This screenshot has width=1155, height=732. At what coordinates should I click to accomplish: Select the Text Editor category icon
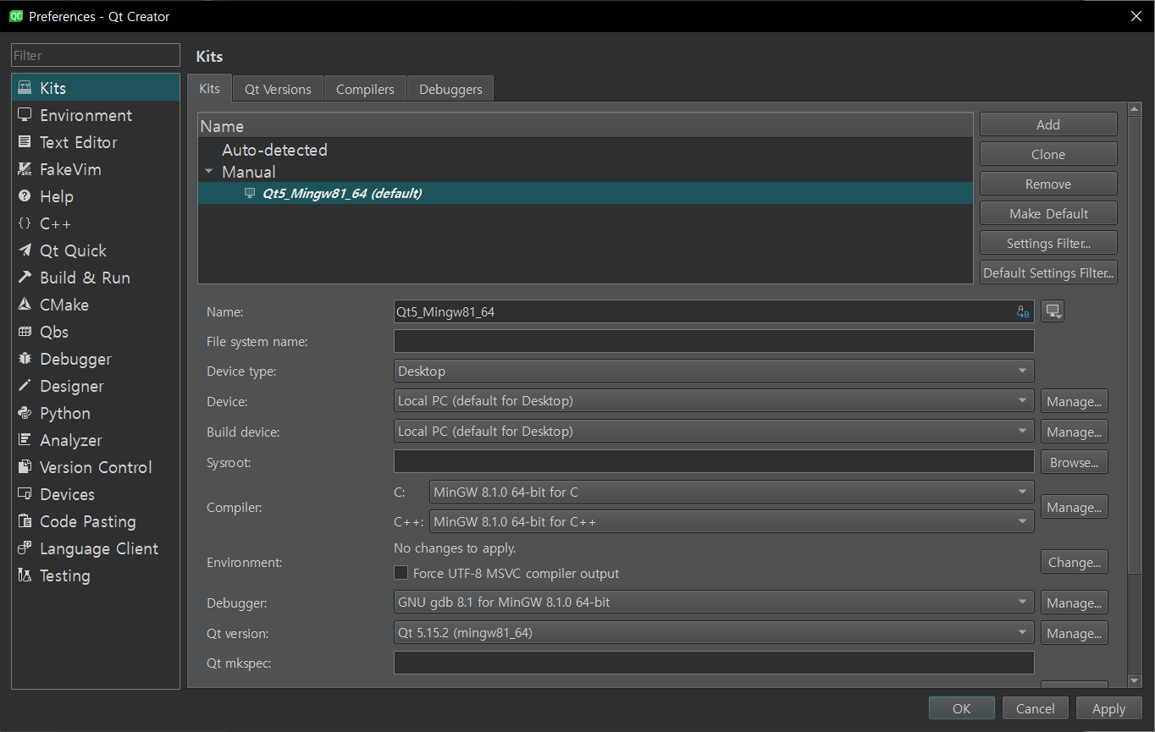click(x=25, y=142)
